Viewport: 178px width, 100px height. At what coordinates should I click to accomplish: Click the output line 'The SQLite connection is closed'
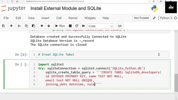[x=58, y=45]
